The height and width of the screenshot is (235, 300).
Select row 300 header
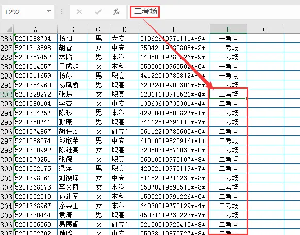coord(6,169)
